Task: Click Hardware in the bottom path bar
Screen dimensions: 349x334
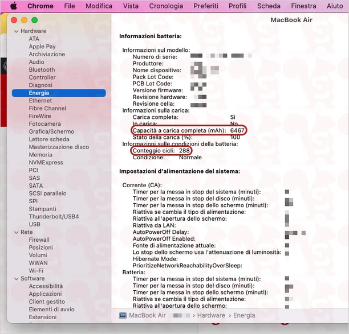Action: 211,315
